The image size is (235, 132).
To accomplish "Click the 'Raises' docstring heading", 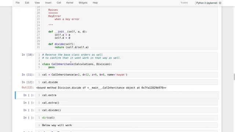I will [x=53, y=10].
